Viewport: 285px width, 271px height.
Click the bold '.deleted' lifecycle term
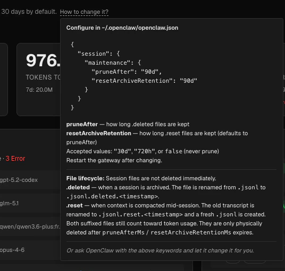pos(78,187)
